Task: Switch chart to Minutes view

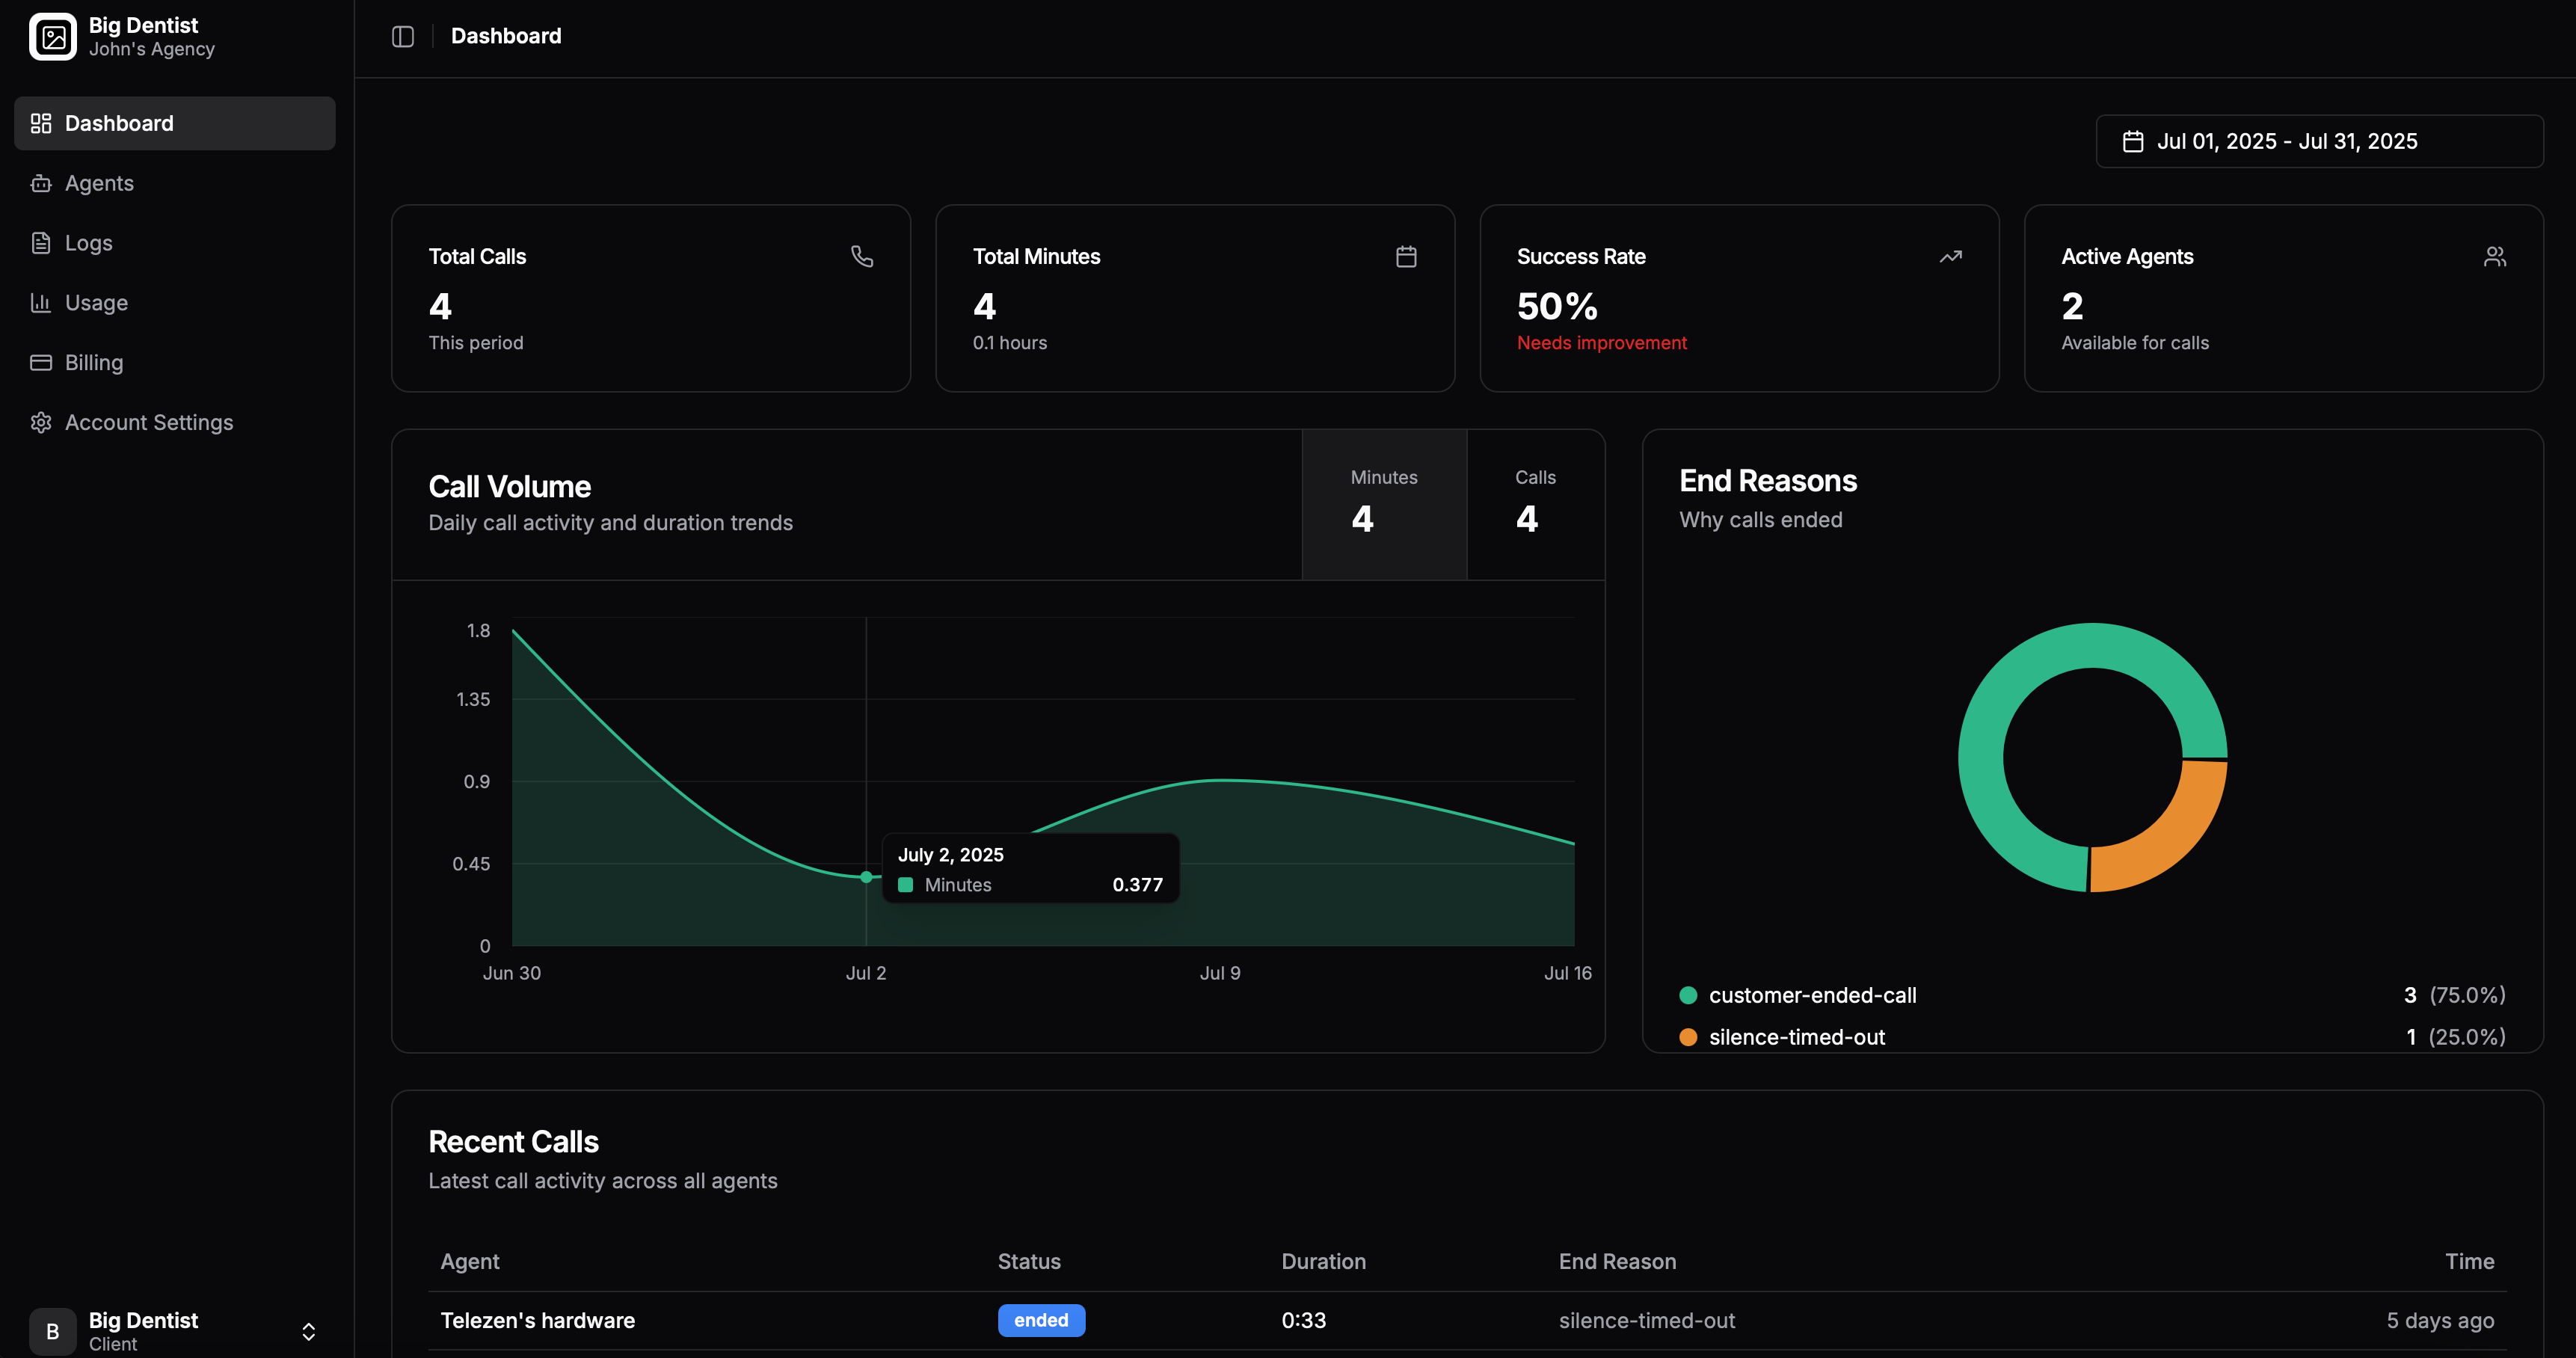Action: pos(1384,505)
